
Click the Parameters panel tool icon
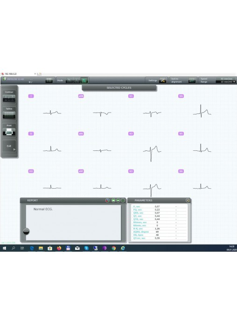188,200
